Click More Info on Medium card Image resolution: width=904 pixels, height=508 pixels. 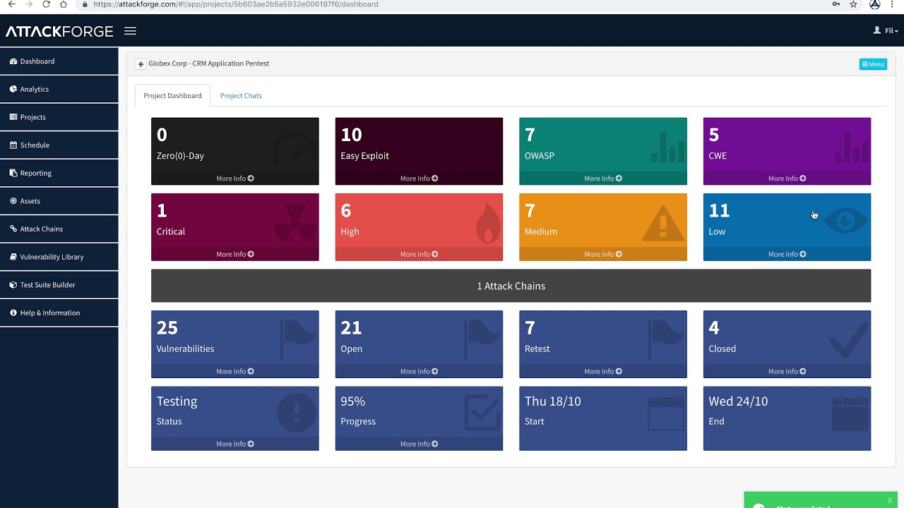coord(603,254)
